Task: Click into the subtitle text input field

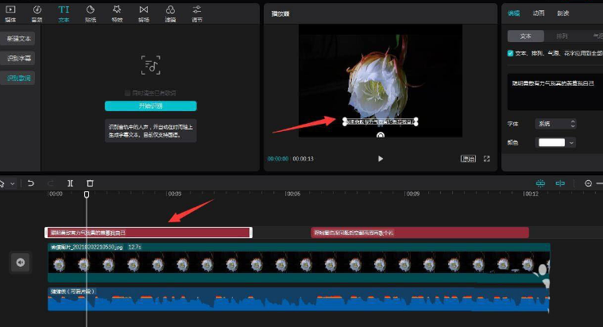Action: point(555,92)
